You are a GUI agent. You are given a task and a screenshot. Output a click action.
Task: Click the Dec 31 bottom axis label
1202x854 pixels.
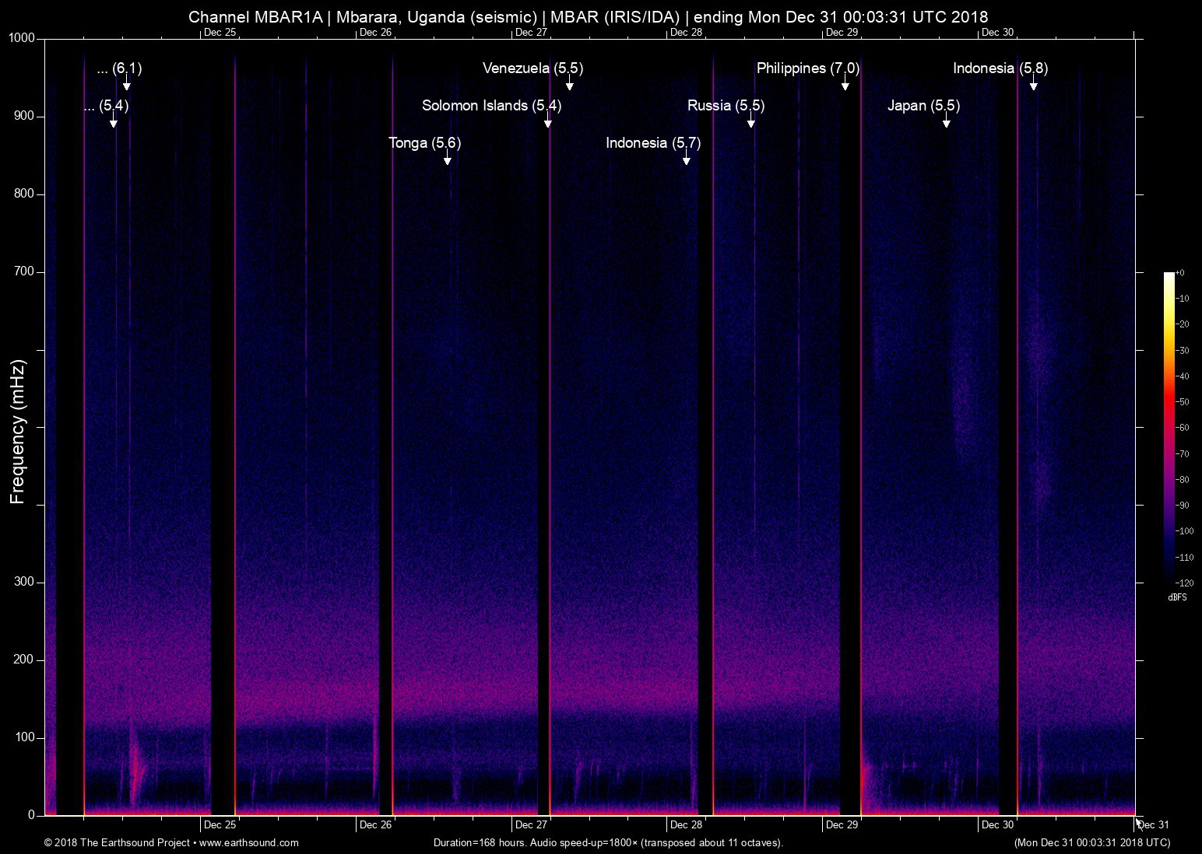coord(1153,824)
